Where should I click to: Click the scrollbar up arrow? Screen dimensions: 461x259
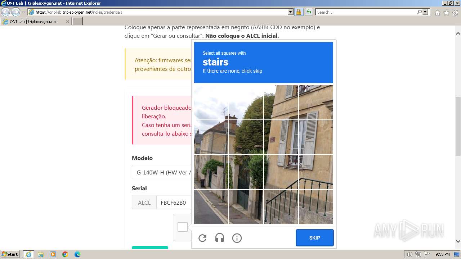(458, 33)
